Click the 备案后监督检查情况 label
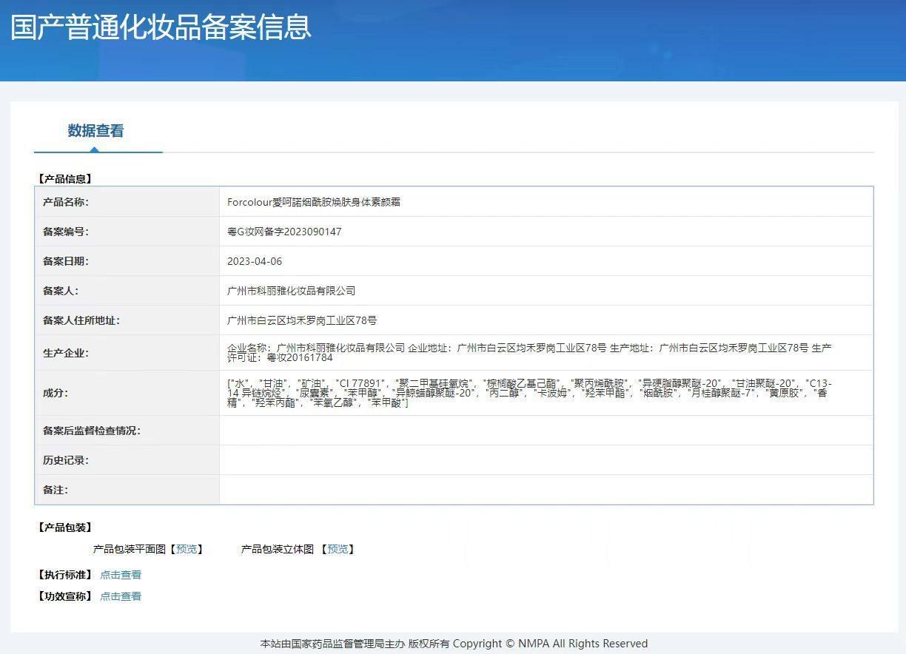The height and width of the screenshot is (654, 906). [x=92, y=431]
